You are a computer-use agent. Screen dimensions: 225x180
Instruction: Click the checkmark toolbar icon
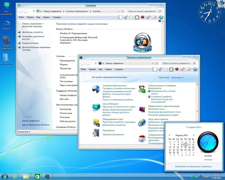click(148, 17)
